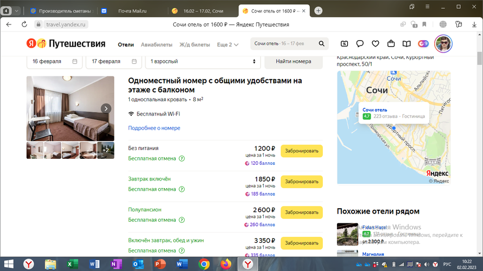Switch to 16.02 – 17.02, Сочи tab
Viewport: 483px width, 271px height.
pos(202,11)
